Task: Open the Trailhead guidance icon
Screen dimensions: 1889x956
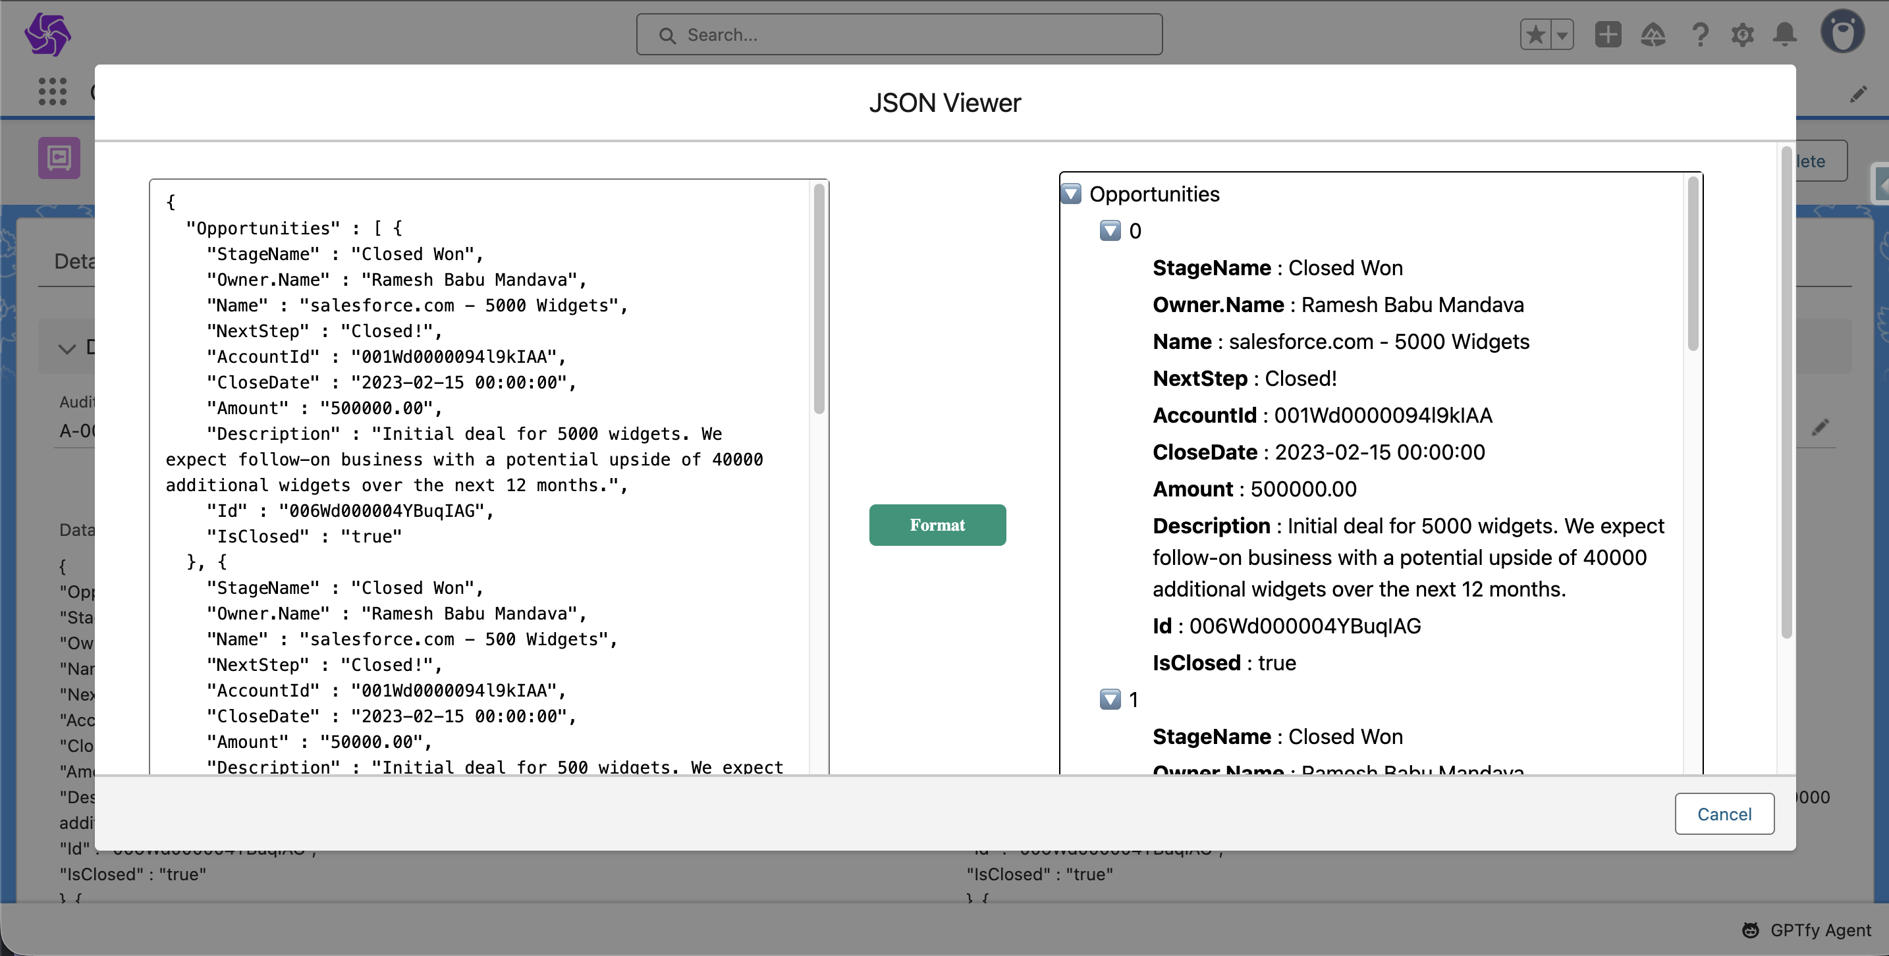Action: [x=1653, y=34]
